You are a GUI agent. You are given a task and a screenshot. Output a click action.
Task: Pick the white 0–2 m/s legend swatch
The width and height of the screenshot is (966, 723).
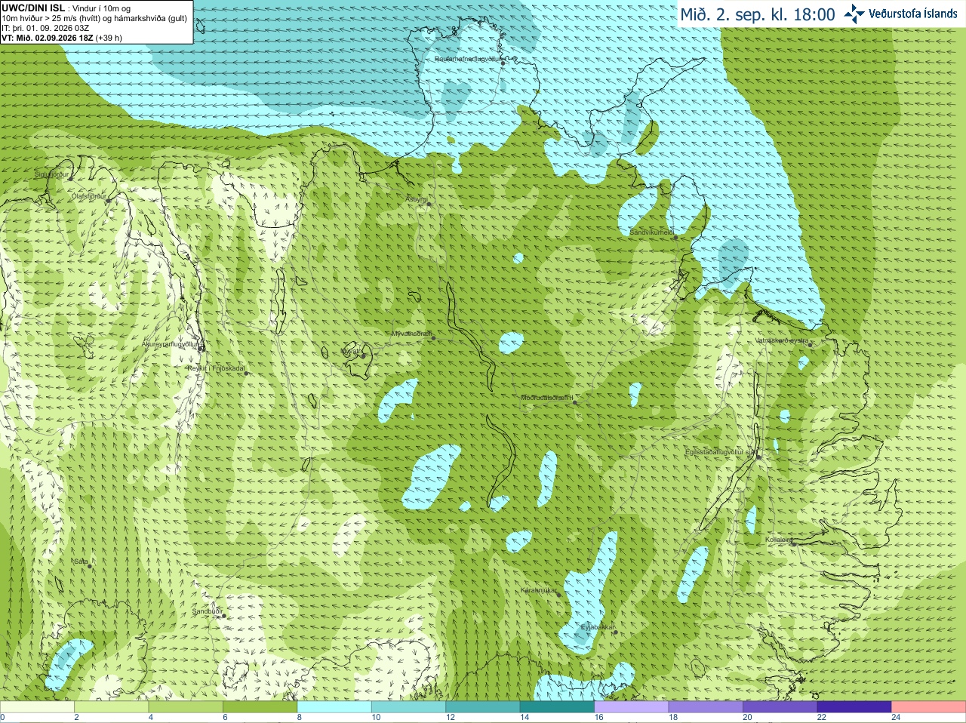tap(37, 707)
